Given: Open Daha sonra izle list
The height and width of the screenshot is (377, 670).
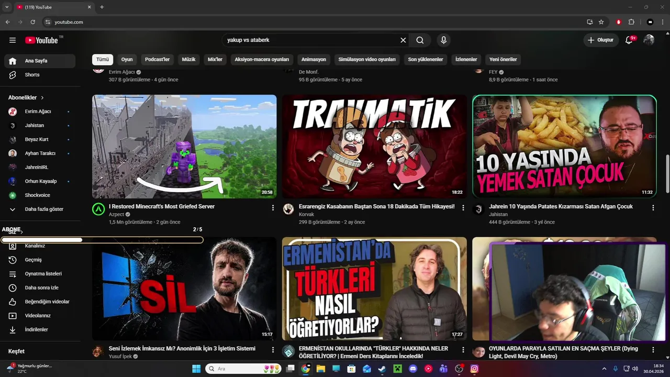Looking at the screenshot, I should coord(40,288).
